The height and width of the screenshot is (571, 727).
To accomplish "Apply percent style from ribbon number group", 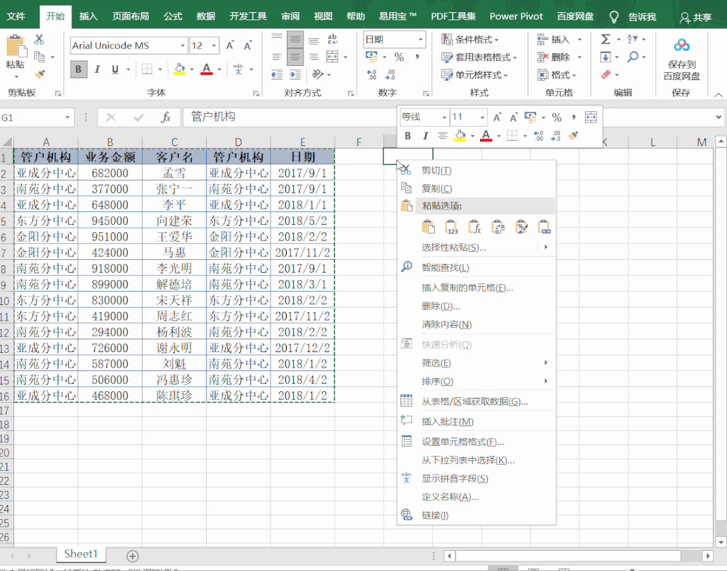I will click(399, 57).
